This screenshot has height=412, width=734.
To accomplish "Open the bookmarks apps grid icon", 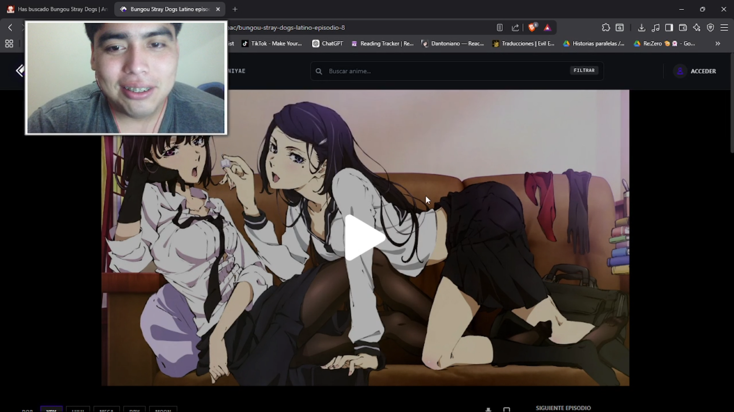I will (x=9, y=44).
